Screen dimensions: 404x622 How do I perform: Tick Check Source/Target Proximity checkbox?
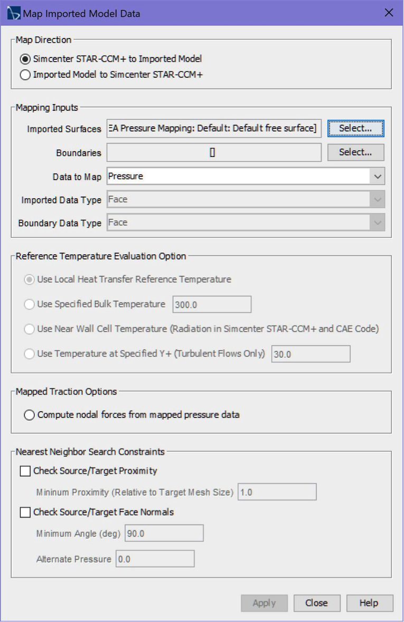point(25,471)
